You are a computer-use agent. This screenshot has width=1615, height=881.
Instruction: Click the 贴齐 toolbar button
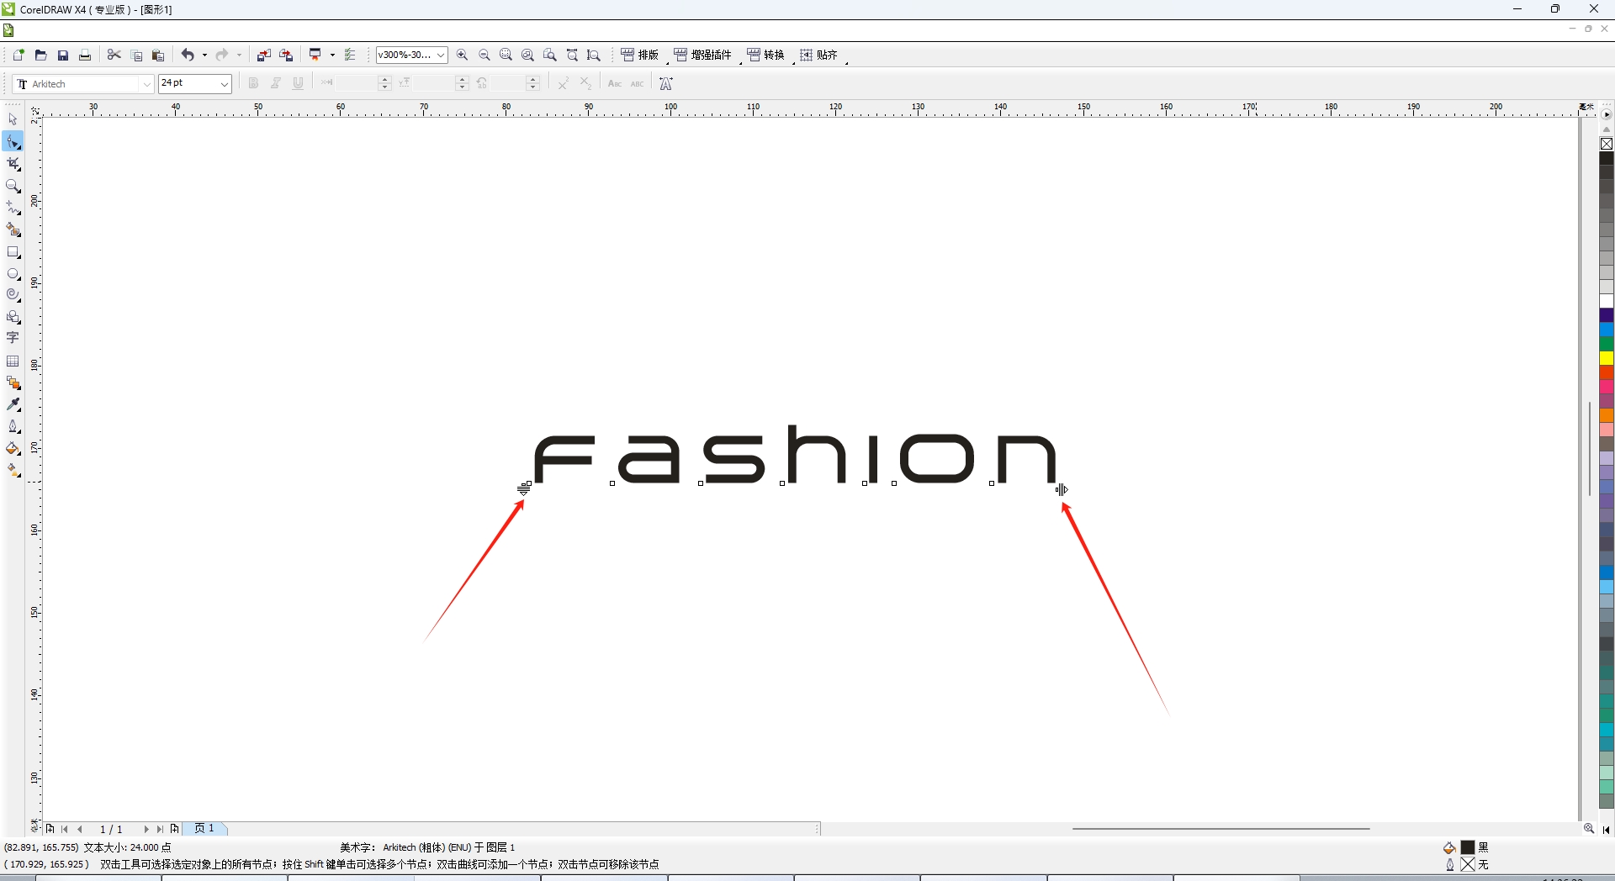tap(819, 55)
